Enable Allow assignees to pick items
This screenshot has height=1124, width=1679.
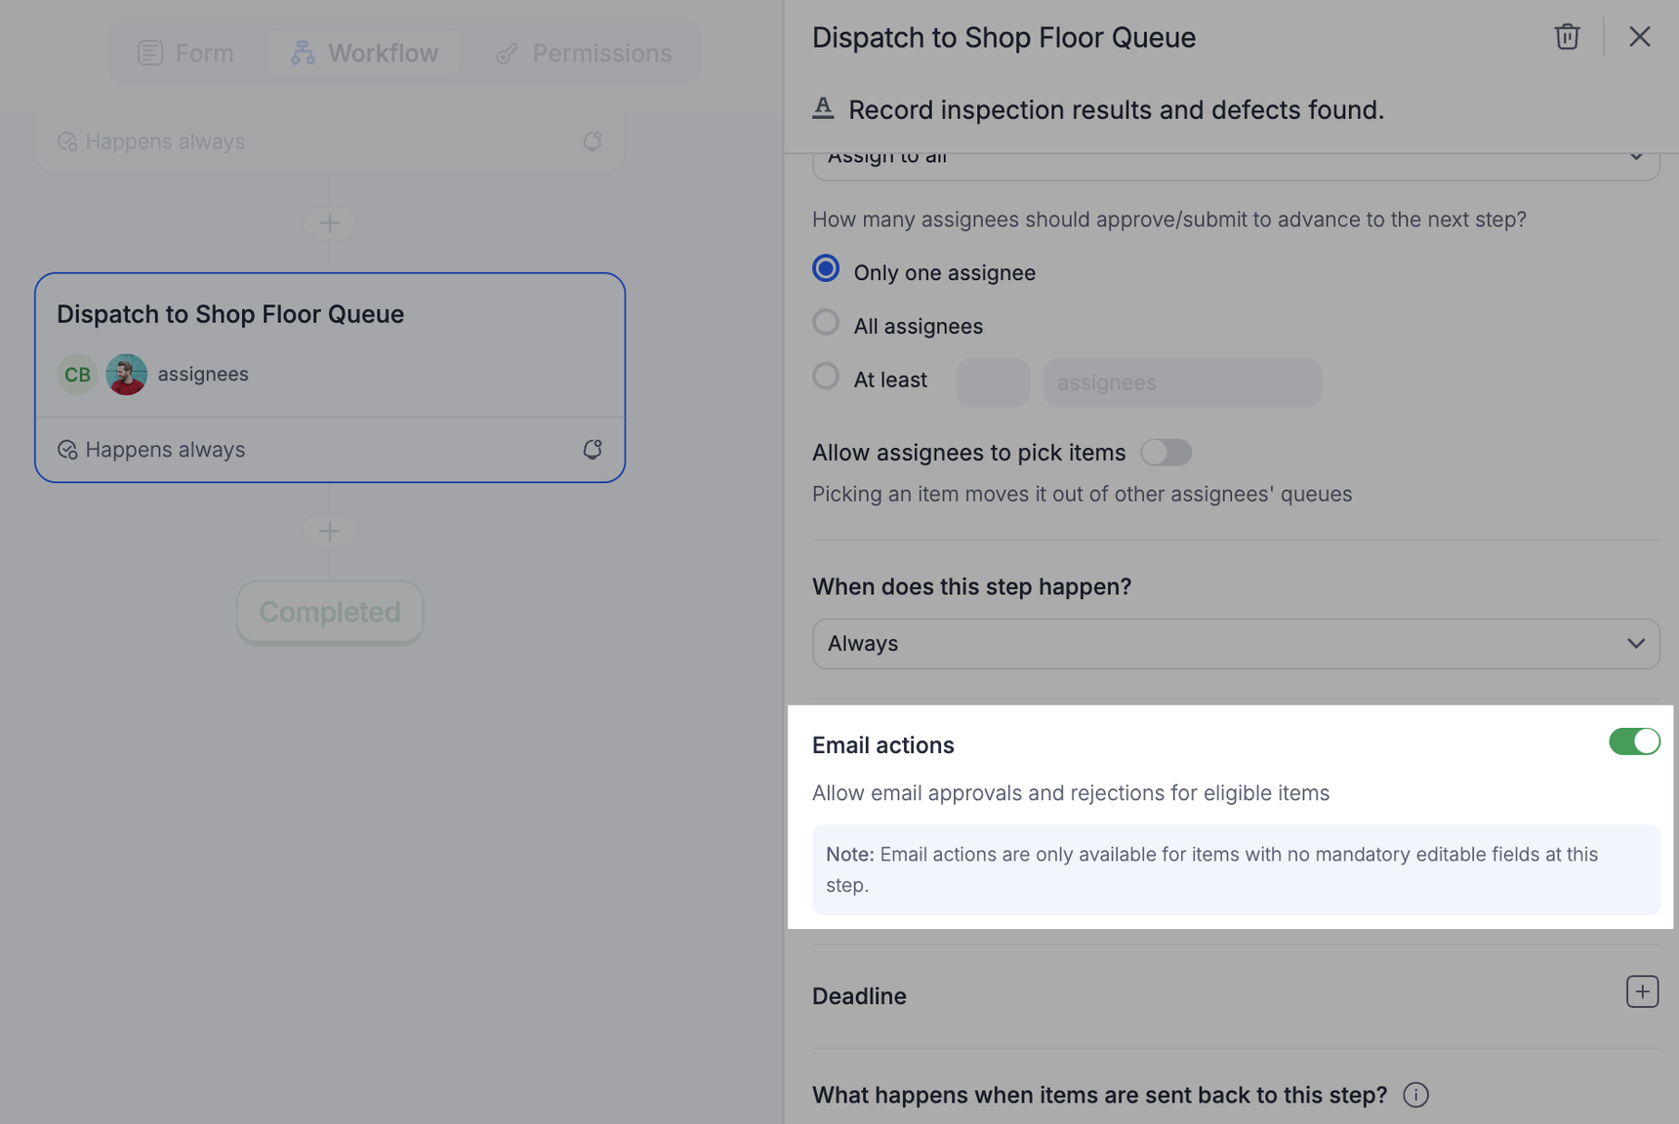(1166, 453)
